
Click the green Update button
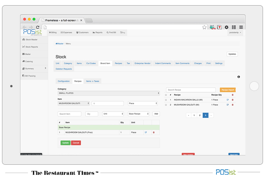66,143
